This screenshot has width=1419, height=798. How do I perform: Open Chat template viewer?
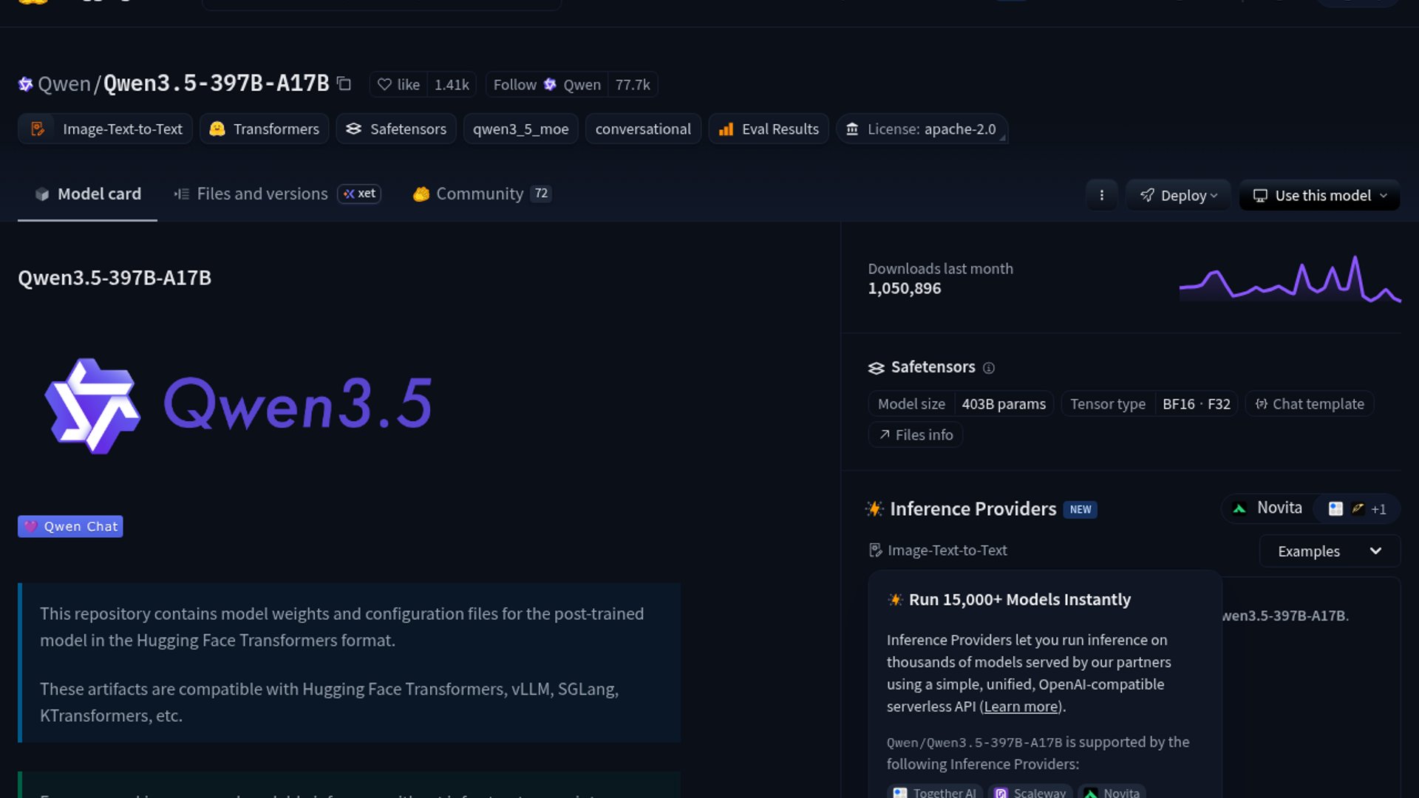(1310, 404)
